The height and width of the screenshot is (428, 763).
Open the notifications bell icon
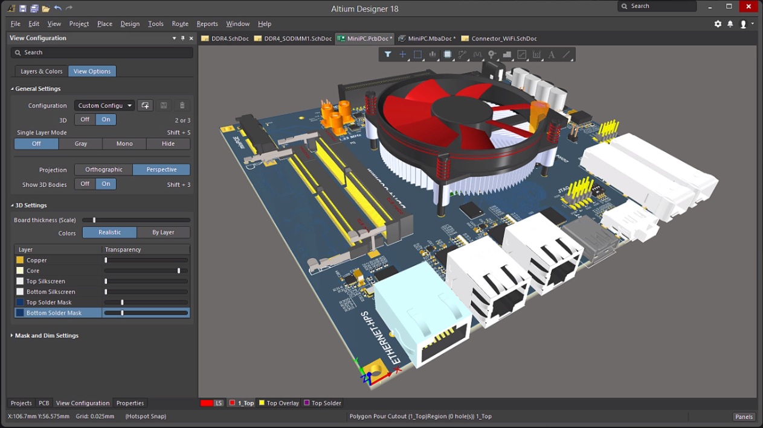coord(730,24)
